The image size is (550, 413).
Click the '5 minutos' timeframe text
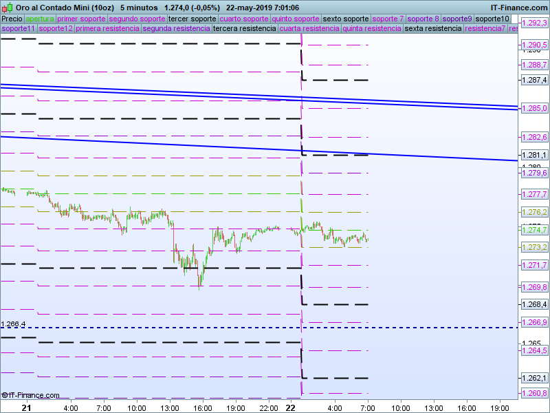pyautogui.click(x=139, y=8)
